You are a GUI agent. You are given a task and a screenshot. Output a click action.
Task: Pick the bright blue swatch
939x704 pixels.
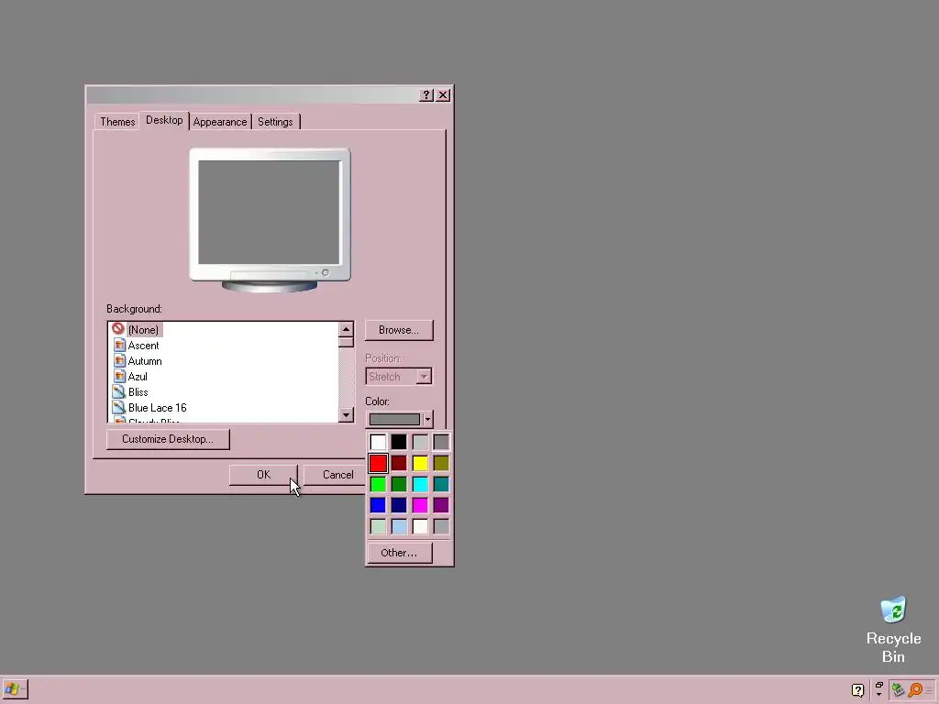pos(378,505)
